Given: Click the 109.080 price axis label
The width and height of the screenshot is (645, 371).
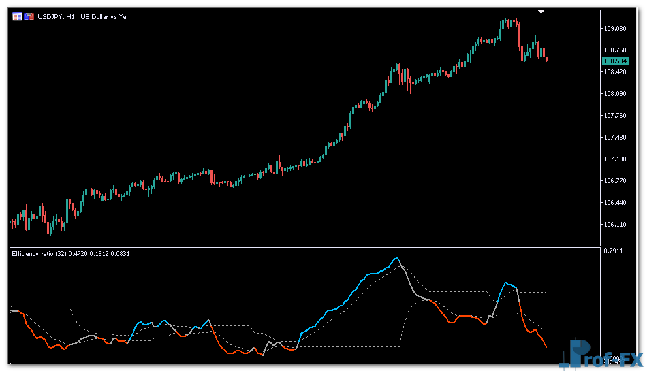Looking at the screenshot, I should (614, 28).
